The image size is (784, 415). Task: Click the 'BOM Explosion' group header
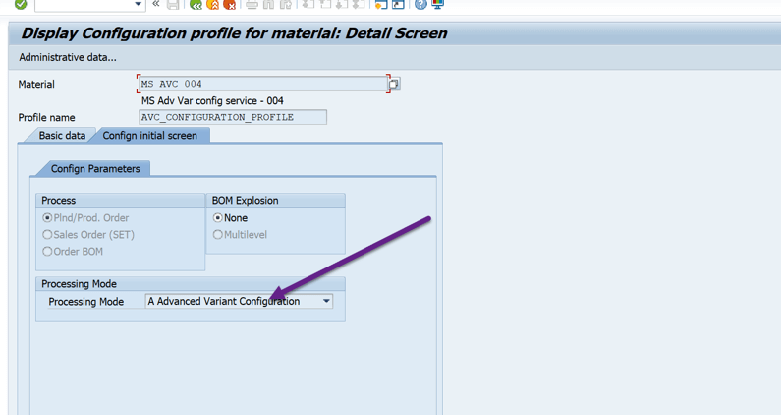click(245, 201)
